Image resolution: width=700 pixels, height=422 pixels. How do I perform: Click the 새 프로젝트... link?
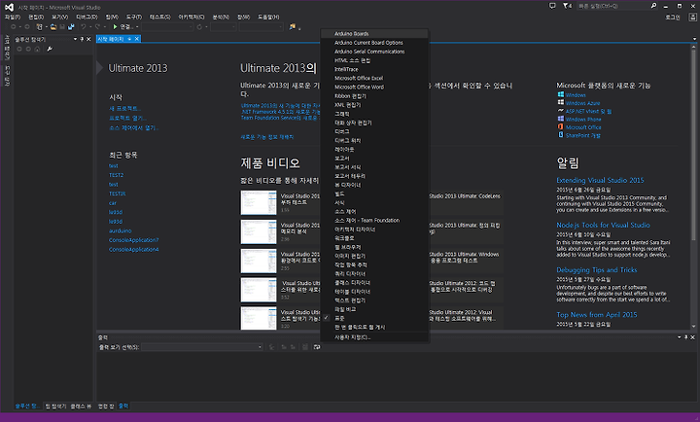tap(124, 109)
